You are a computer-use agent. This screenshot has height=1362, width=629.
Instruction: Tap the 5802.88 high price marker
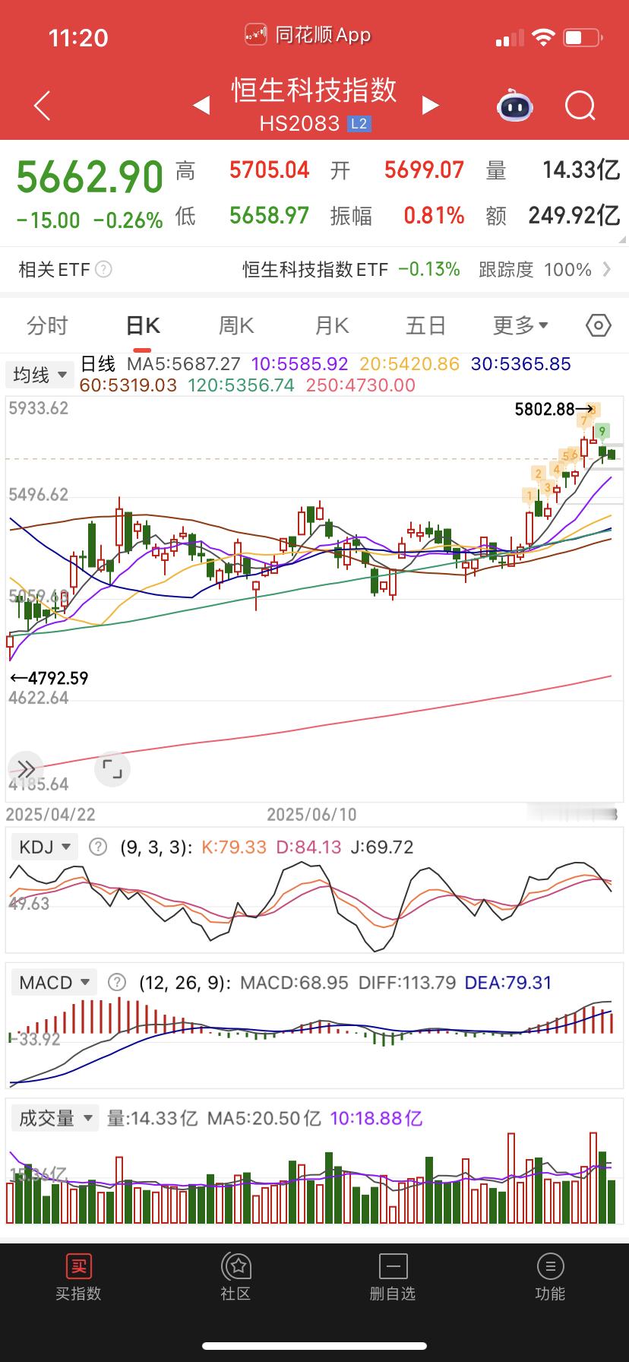click(x=545, y=409)
